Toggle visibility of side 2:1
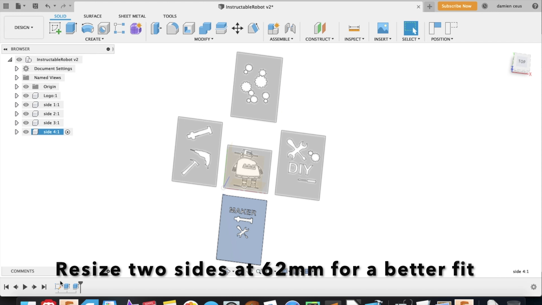Viewport: 542px width, 305px height. [26, 114]
